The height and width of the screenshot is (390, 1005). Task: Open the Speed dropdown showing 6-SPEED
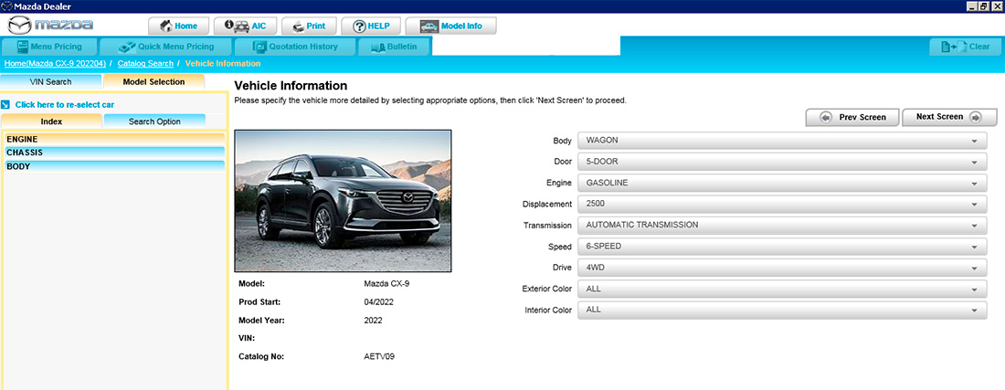pos(782,247)
